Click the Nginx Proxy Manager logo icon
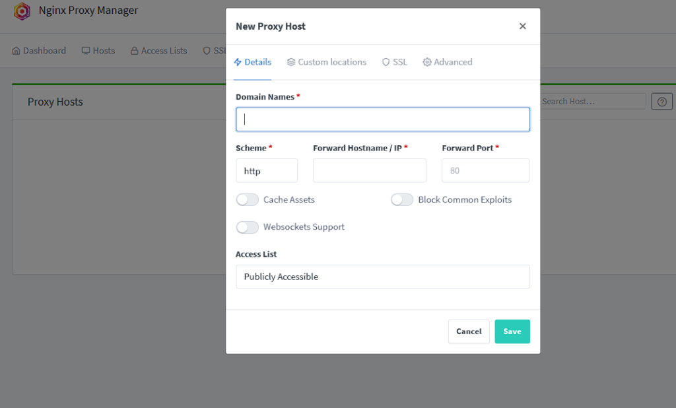This screenshot has width=676, height=408. [22, 11]
